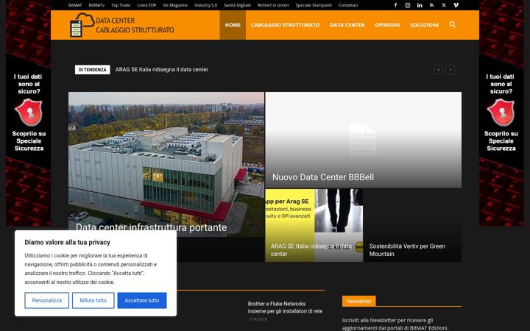Viewport: 530px width, 331px height.
Task: Open Itis Magazine top link
Action: (175, 5)
